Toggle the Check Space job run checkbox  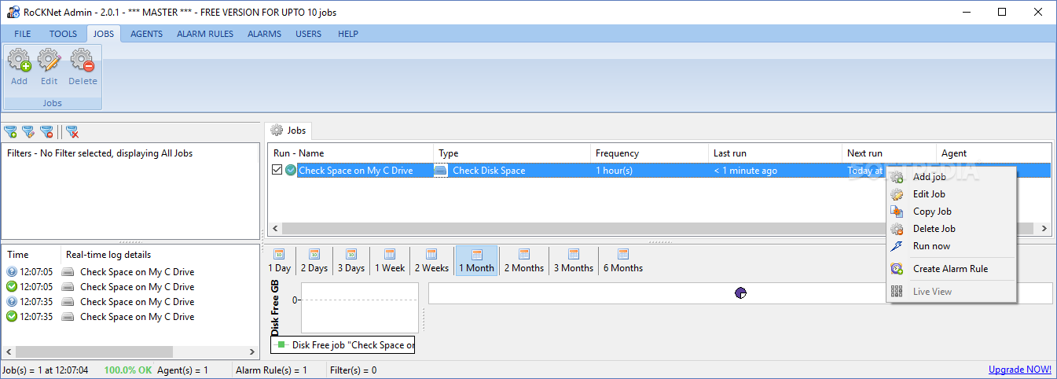click(x=277, y=171)
